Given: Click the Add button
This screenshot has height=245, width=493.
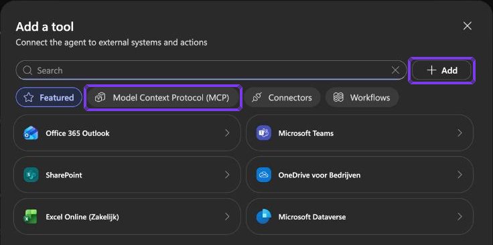Looking at the screenshot, I should click(x=441, y=70).
